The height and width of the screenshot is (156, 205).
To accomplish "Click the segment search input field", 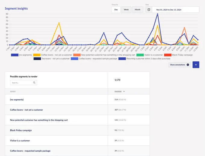I will (21, 82).
